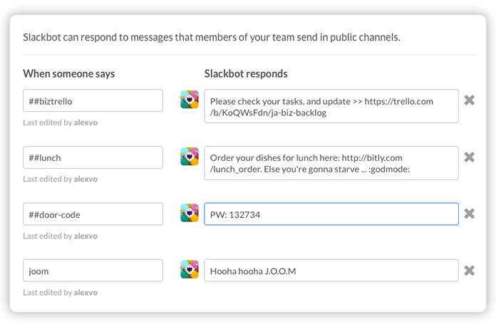Delete the ##biztrello response row

click(469, 100)
